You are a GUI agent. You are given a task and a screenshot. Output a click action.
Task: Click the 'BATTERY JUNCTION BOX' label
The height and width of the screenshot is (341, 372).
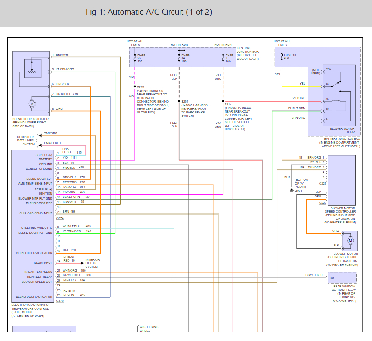[x=342, y=138]
